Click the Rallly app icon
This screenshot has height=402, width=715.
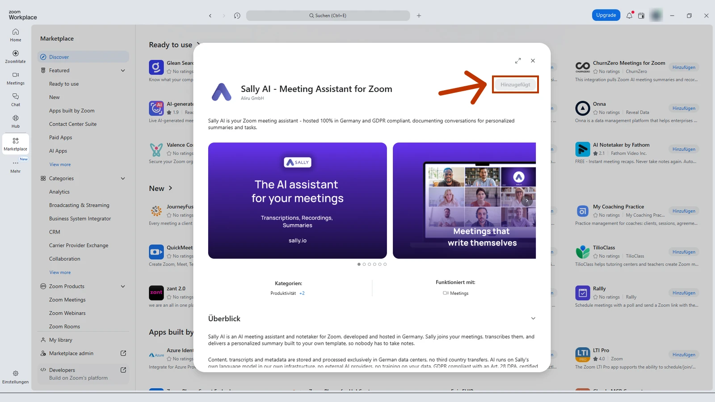(583, 293)
